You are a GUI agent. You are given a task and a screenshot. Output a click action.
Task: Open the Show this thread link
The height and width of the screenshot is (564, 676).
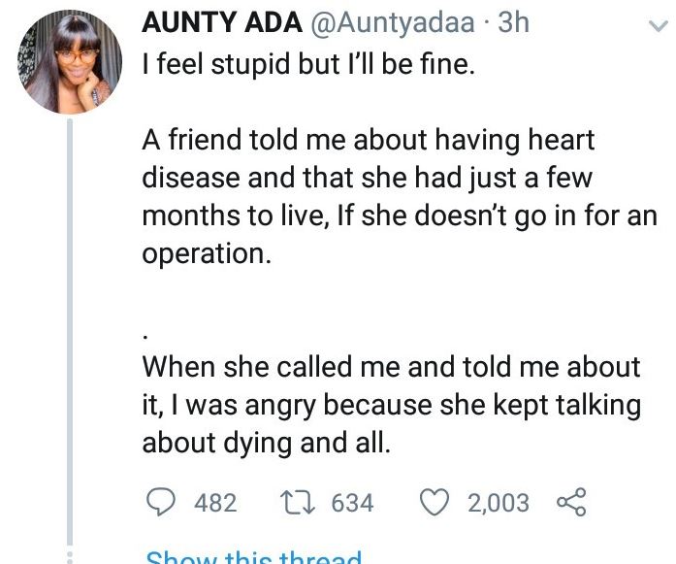(254, 558)
